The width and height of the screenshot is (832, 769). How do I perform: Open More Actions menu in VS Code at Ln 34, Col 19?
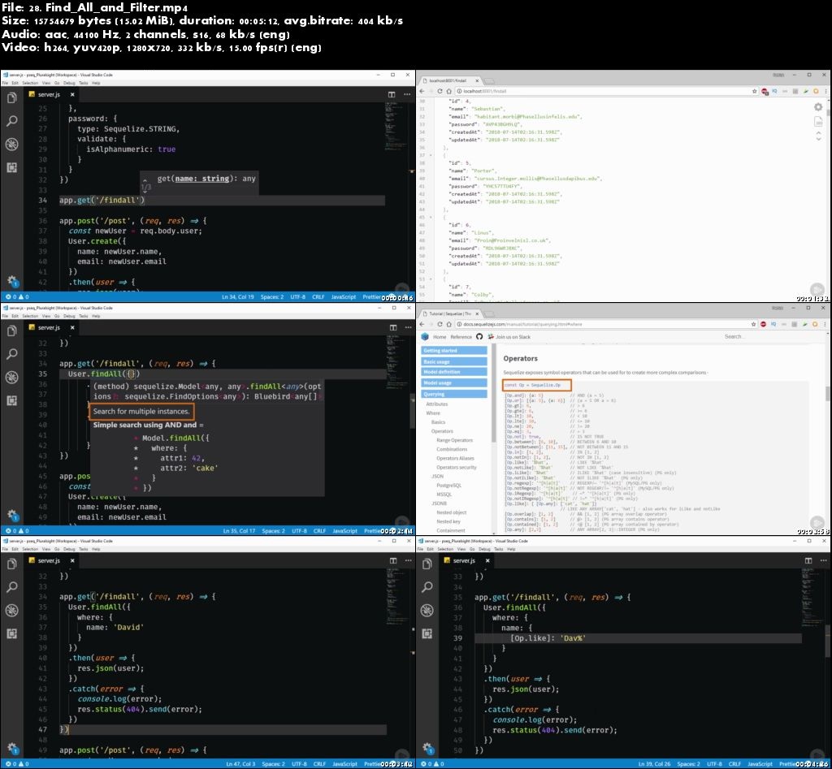[x=407, y=94]
